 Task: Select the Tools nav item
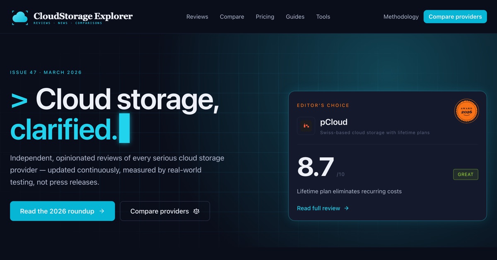coord(323,17)
